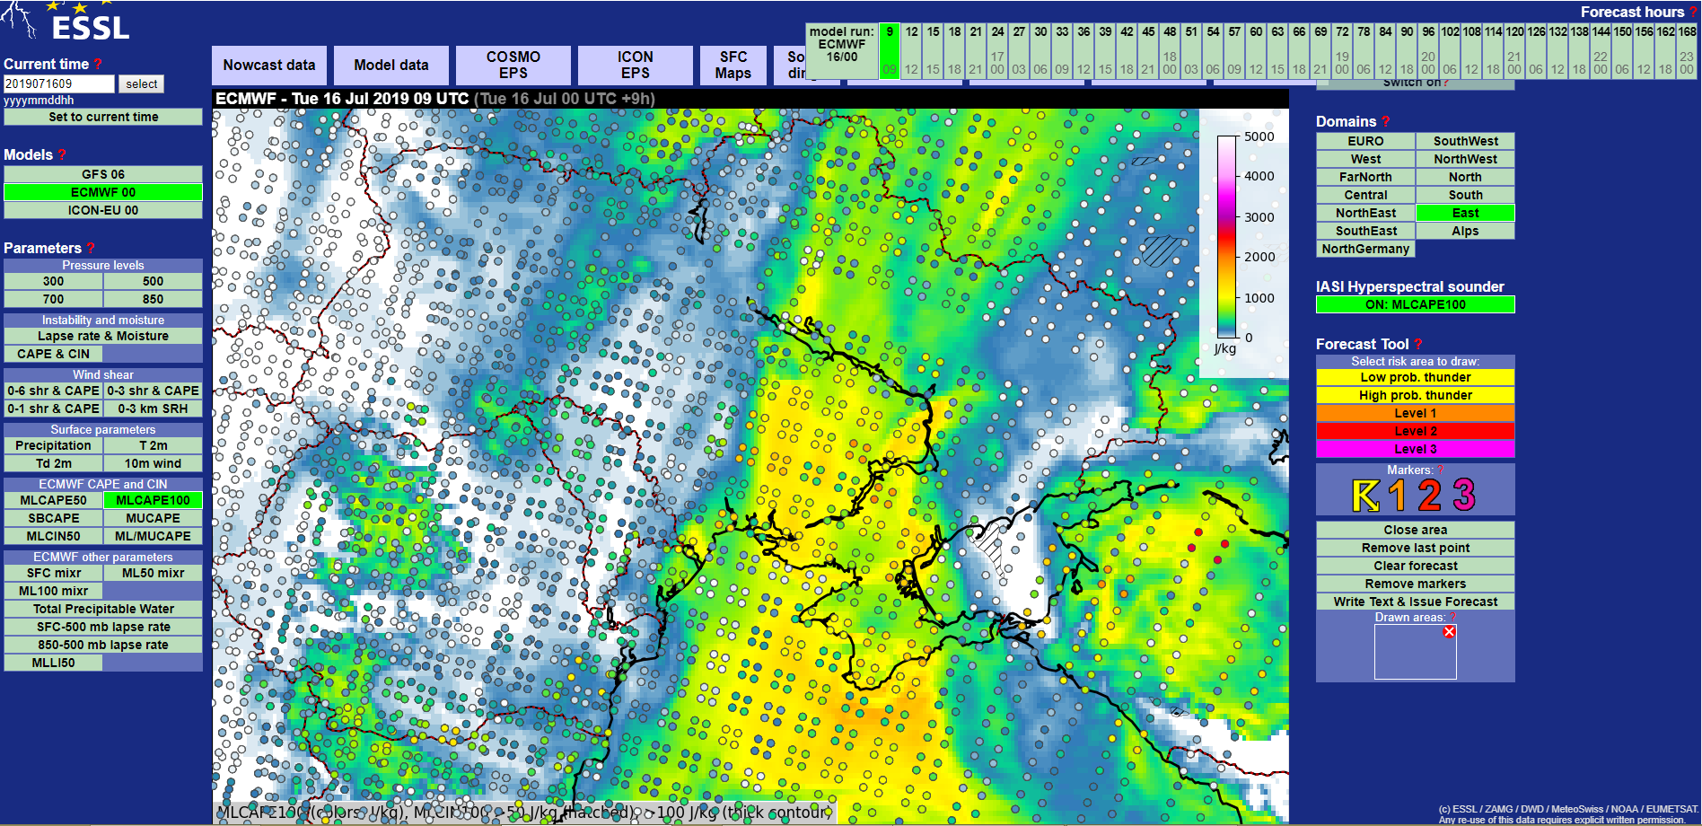Select the yellow number 1 marker

click(1397, 496)
